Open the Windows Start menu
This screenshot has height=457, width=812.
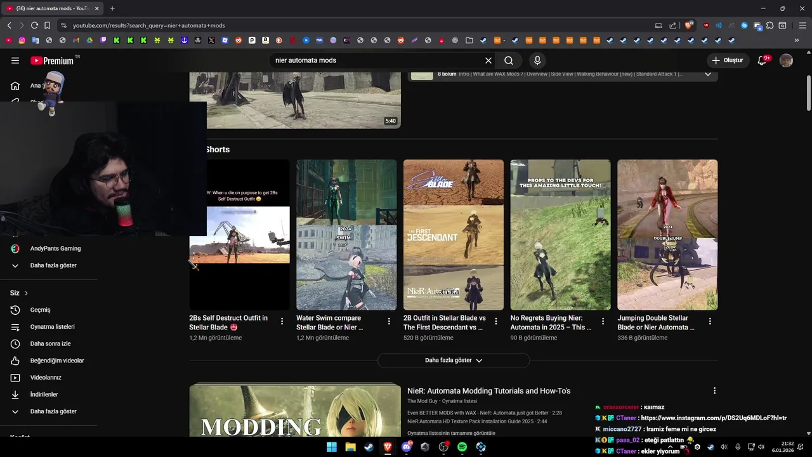pyautogui.click(x=332, y=447)
